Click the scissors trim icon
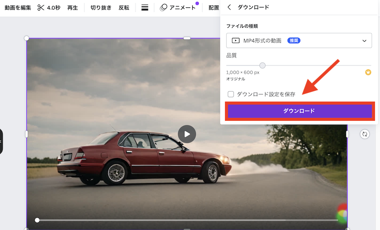 (x=41, y=8)
